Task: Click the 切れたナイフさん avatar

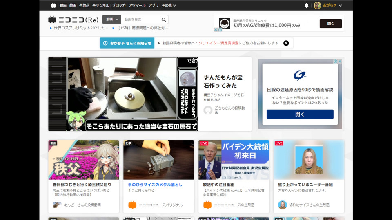Action: [282, 205]
